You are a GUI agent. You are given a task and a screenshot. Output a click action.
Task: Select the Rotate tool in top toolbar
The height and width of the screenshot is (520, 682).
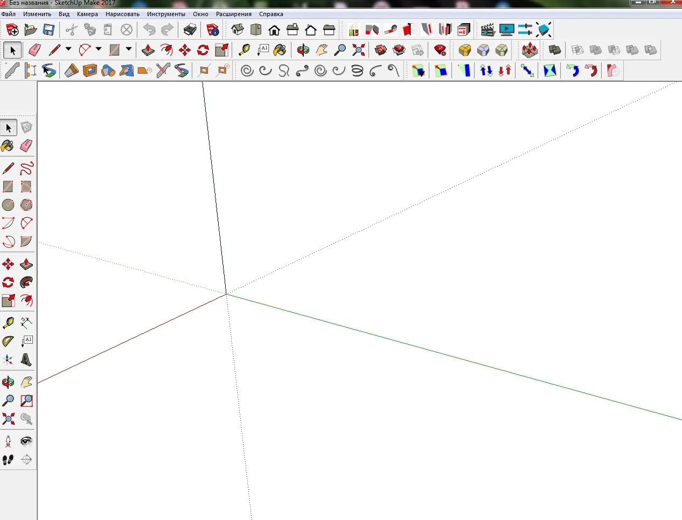pyautogui.click(x=203, y=50)
